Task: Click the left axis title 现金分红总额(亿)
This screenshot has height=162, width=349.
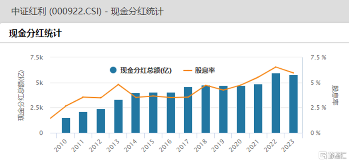Action: 21,95
